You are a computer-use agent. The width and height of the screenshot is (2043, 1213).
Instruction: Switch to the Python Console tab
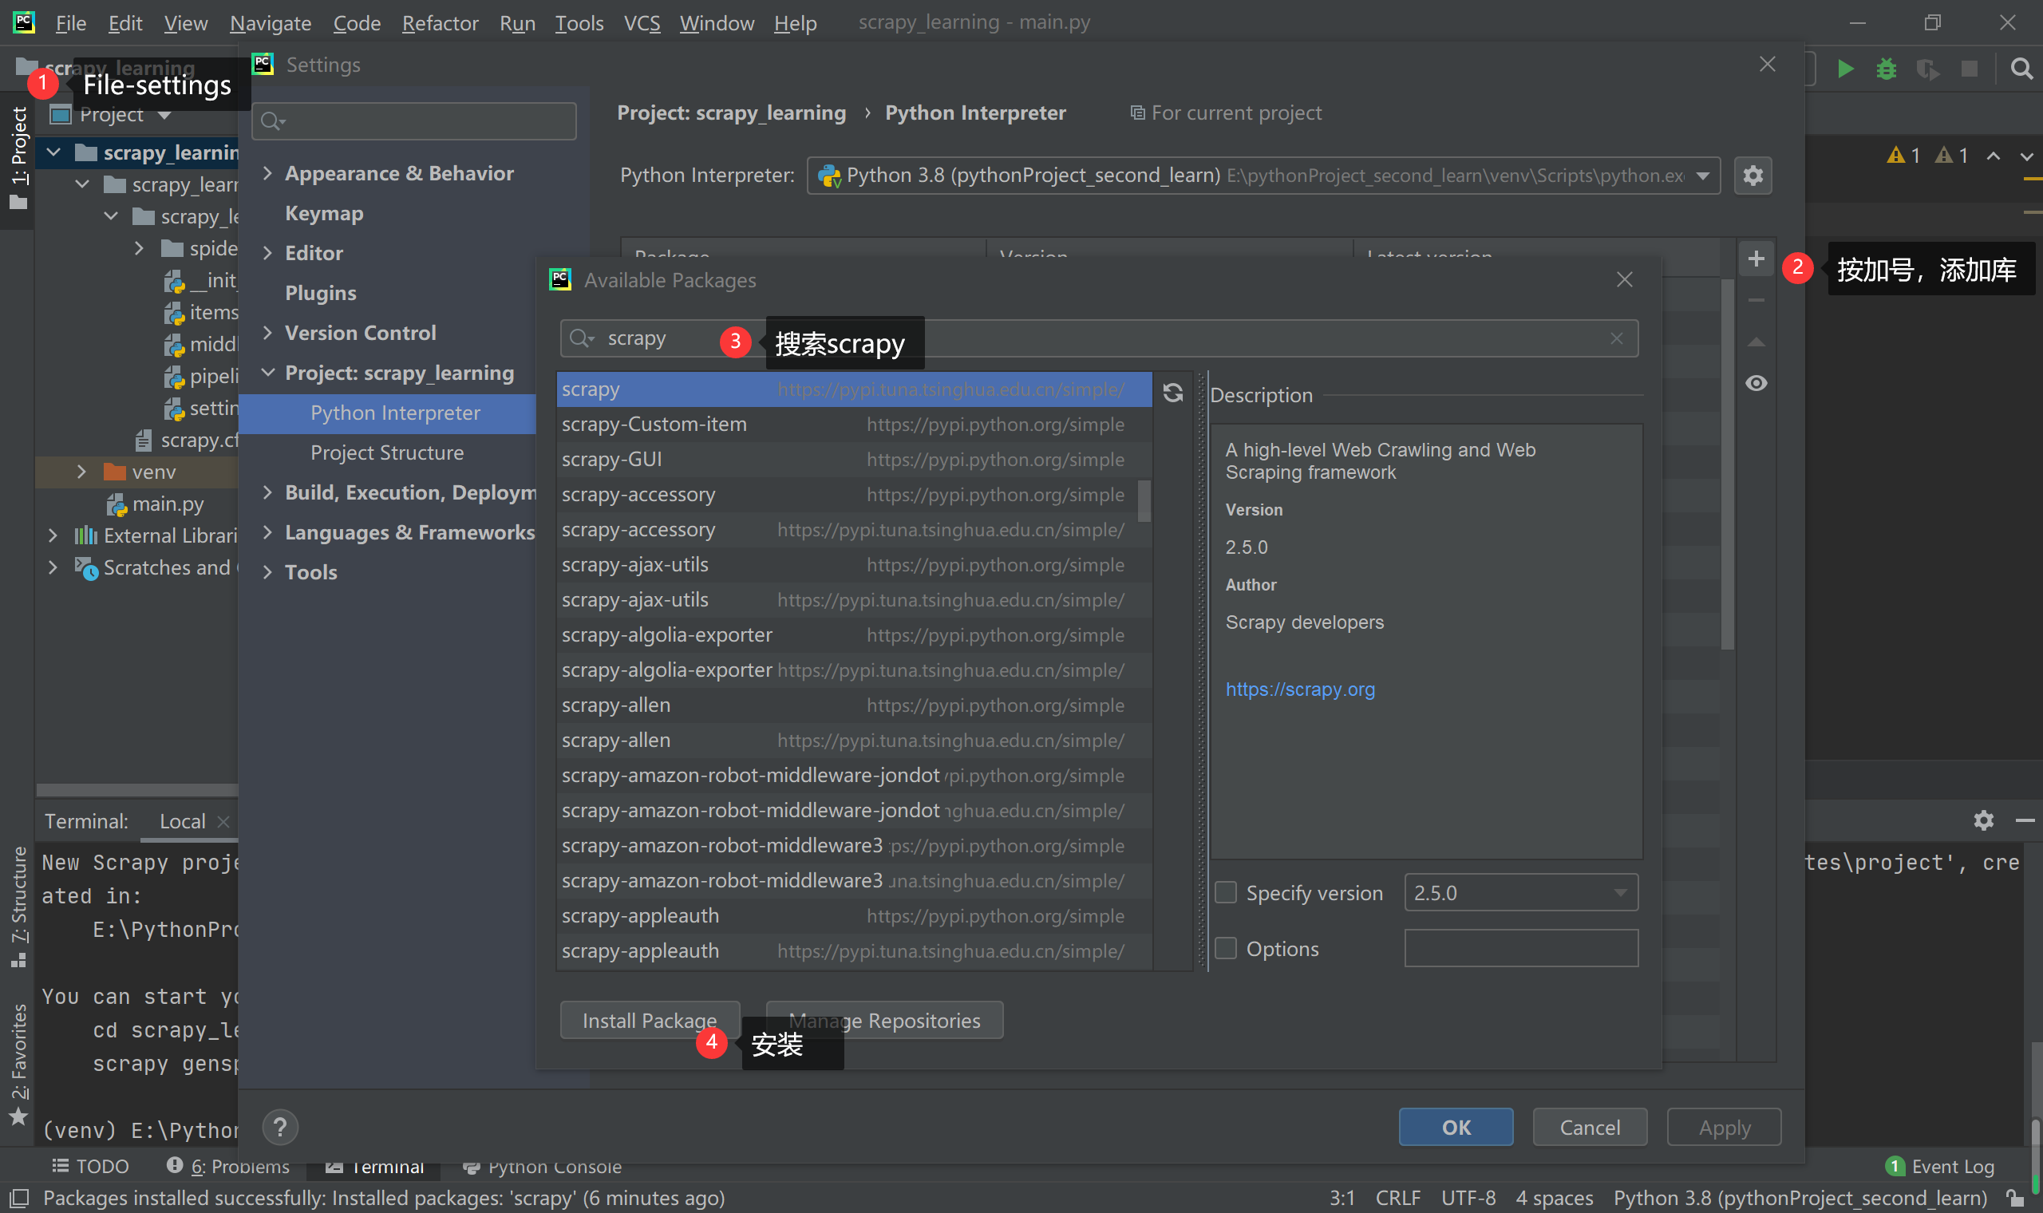tap(542, 1167)
